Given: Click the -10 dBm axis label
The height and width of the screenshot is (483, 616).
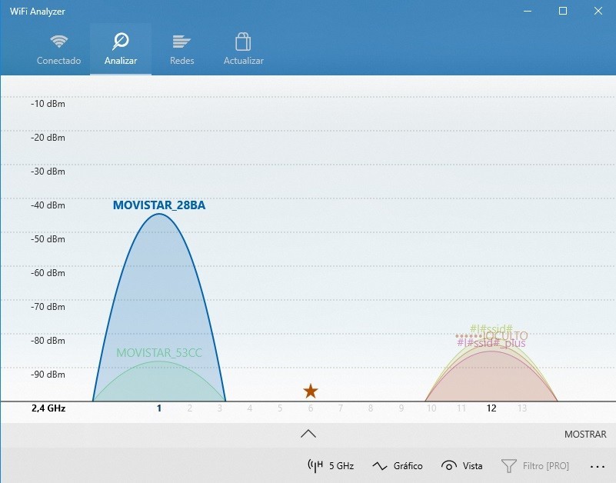Looking at the screenshot, I should click(48, 104).
